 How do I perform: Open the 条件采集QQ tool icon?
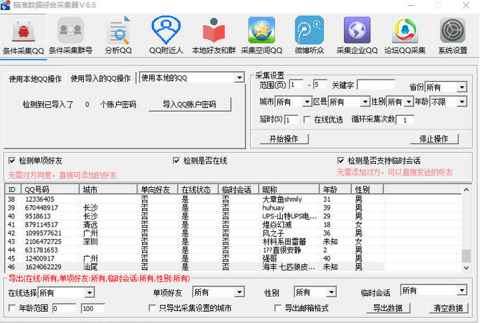click(x=23, y=31)
